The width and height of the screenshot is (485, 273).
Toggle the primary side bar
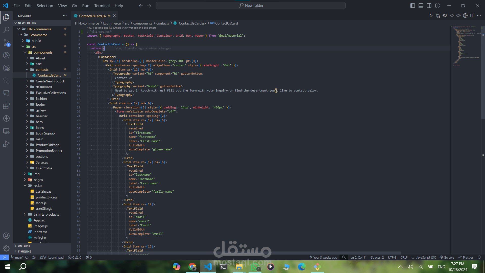413,6
